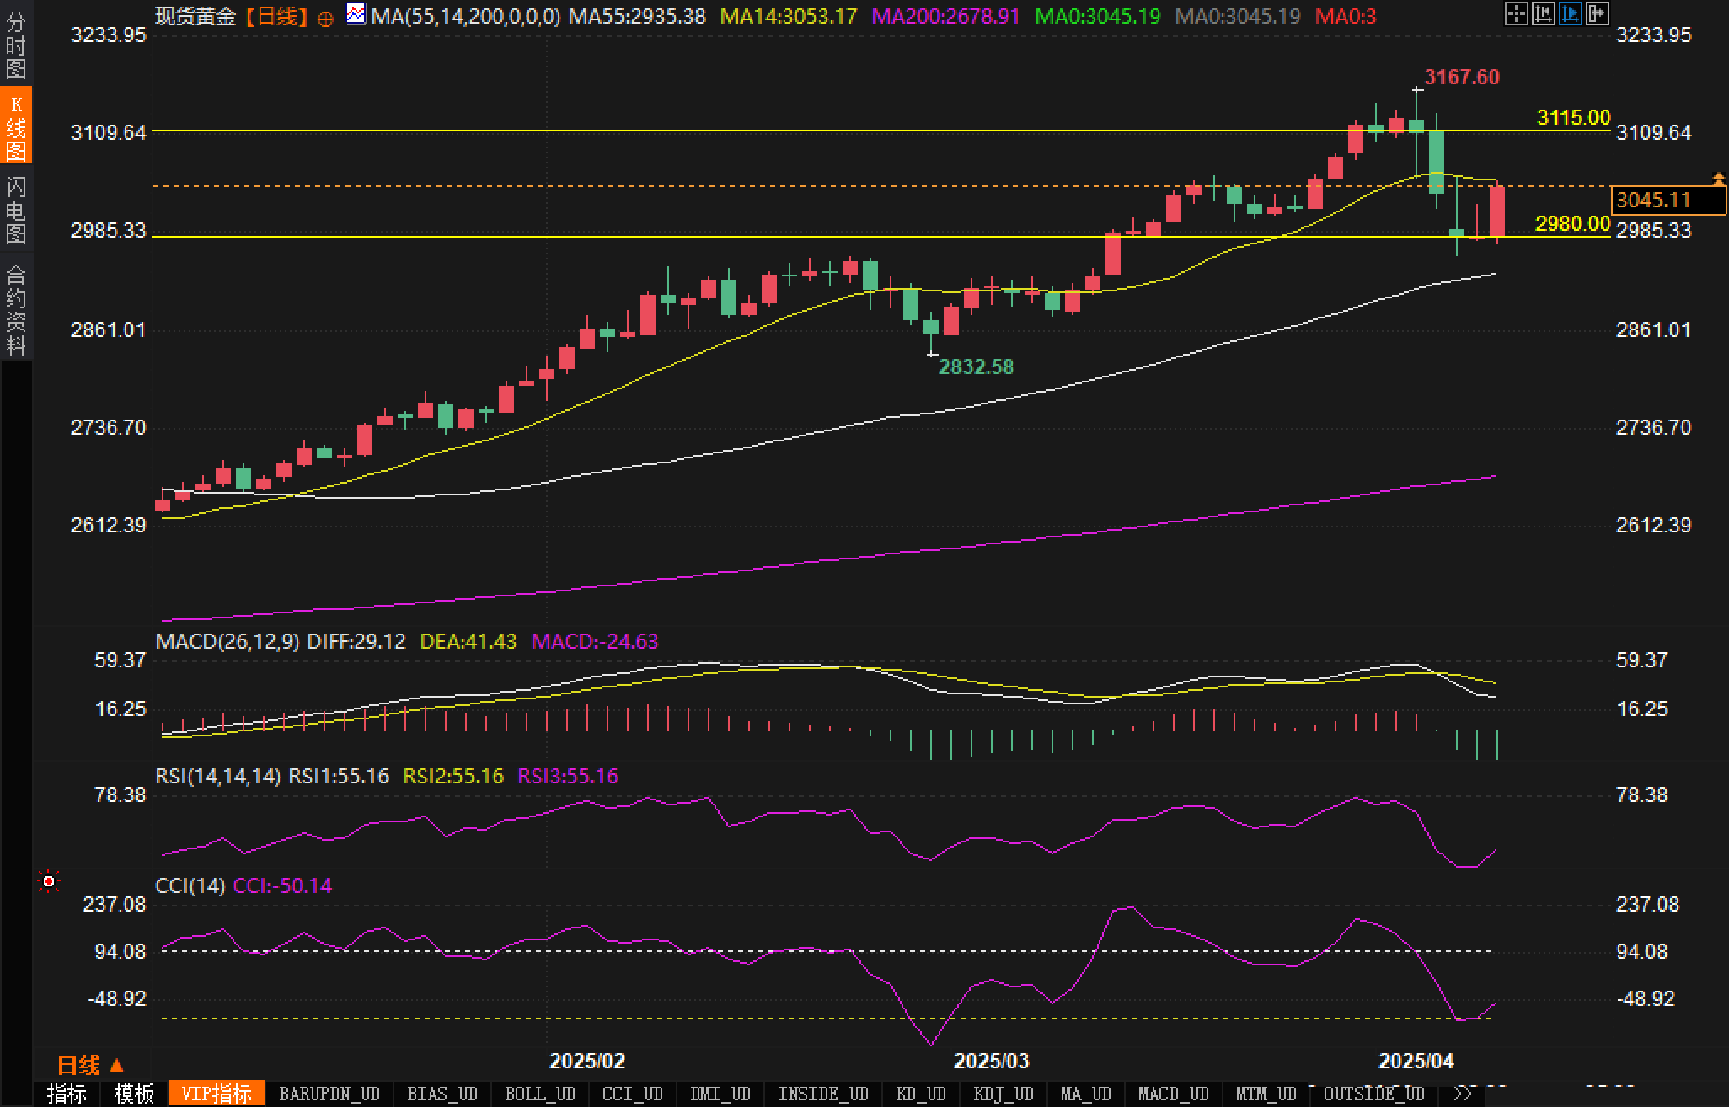Open 闪电图 view in left sidebar

point(16,209)
